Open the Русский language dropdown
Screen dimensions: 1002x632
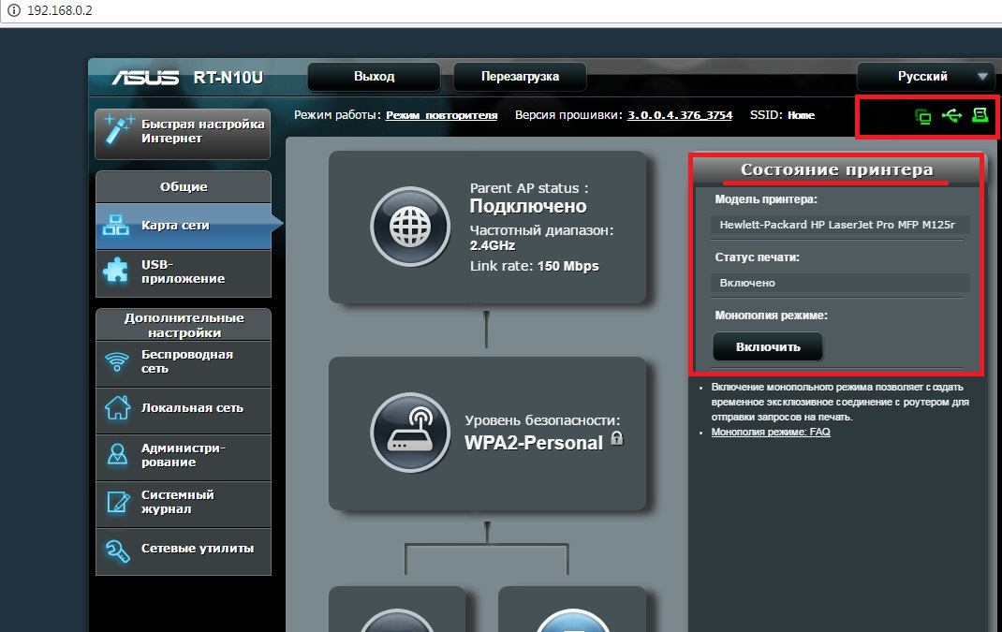click(x=924, y=77)
